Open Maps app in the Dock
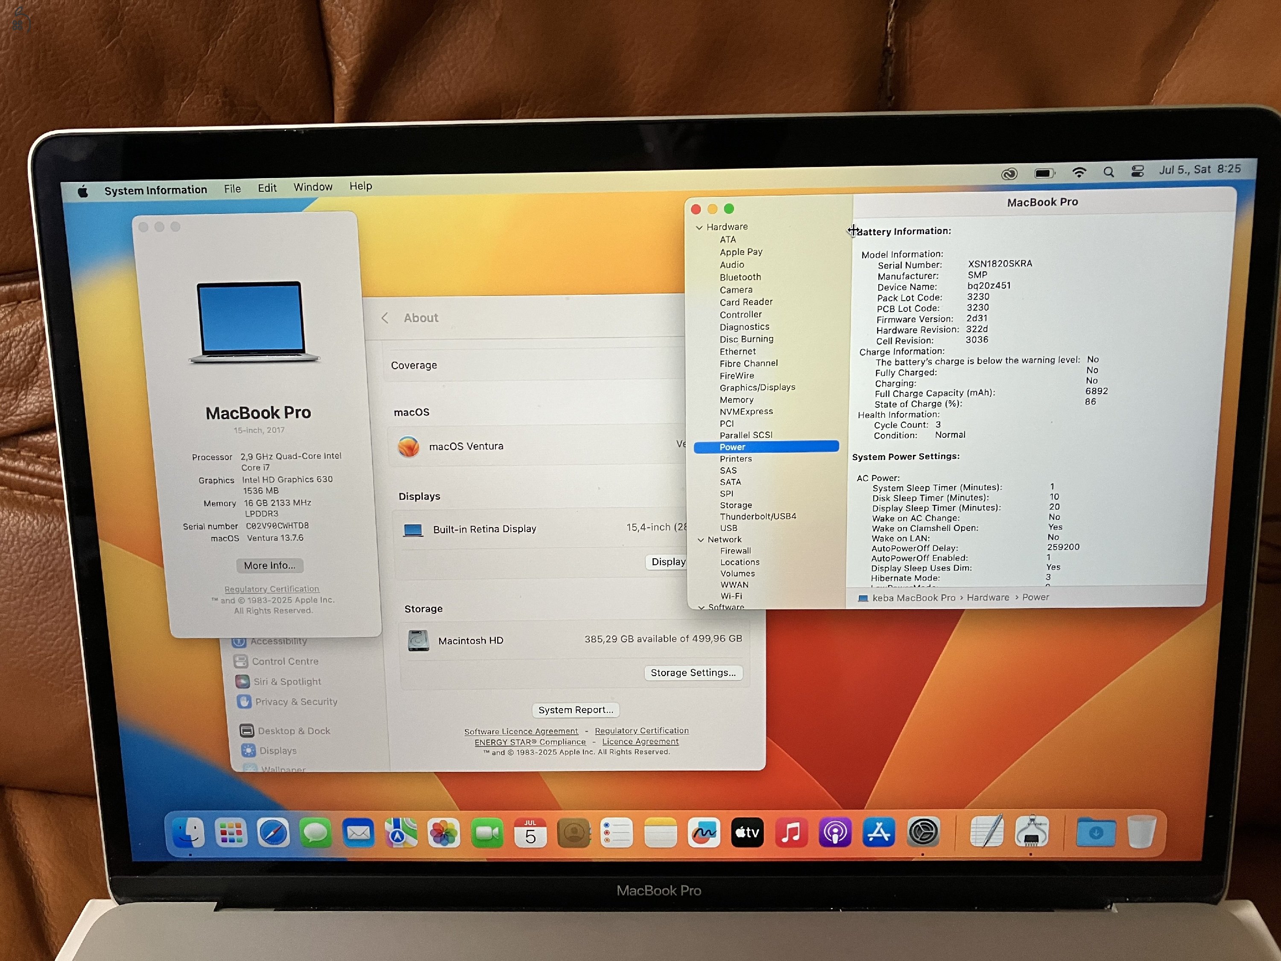Image resolution: width=1281 pixels, height=961 pixels. (x=401, y=834)
